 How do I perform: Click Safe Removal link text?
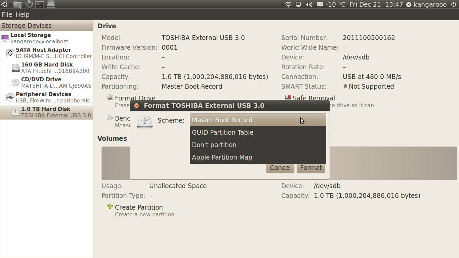pyautogui.click(x=314, y=98)
